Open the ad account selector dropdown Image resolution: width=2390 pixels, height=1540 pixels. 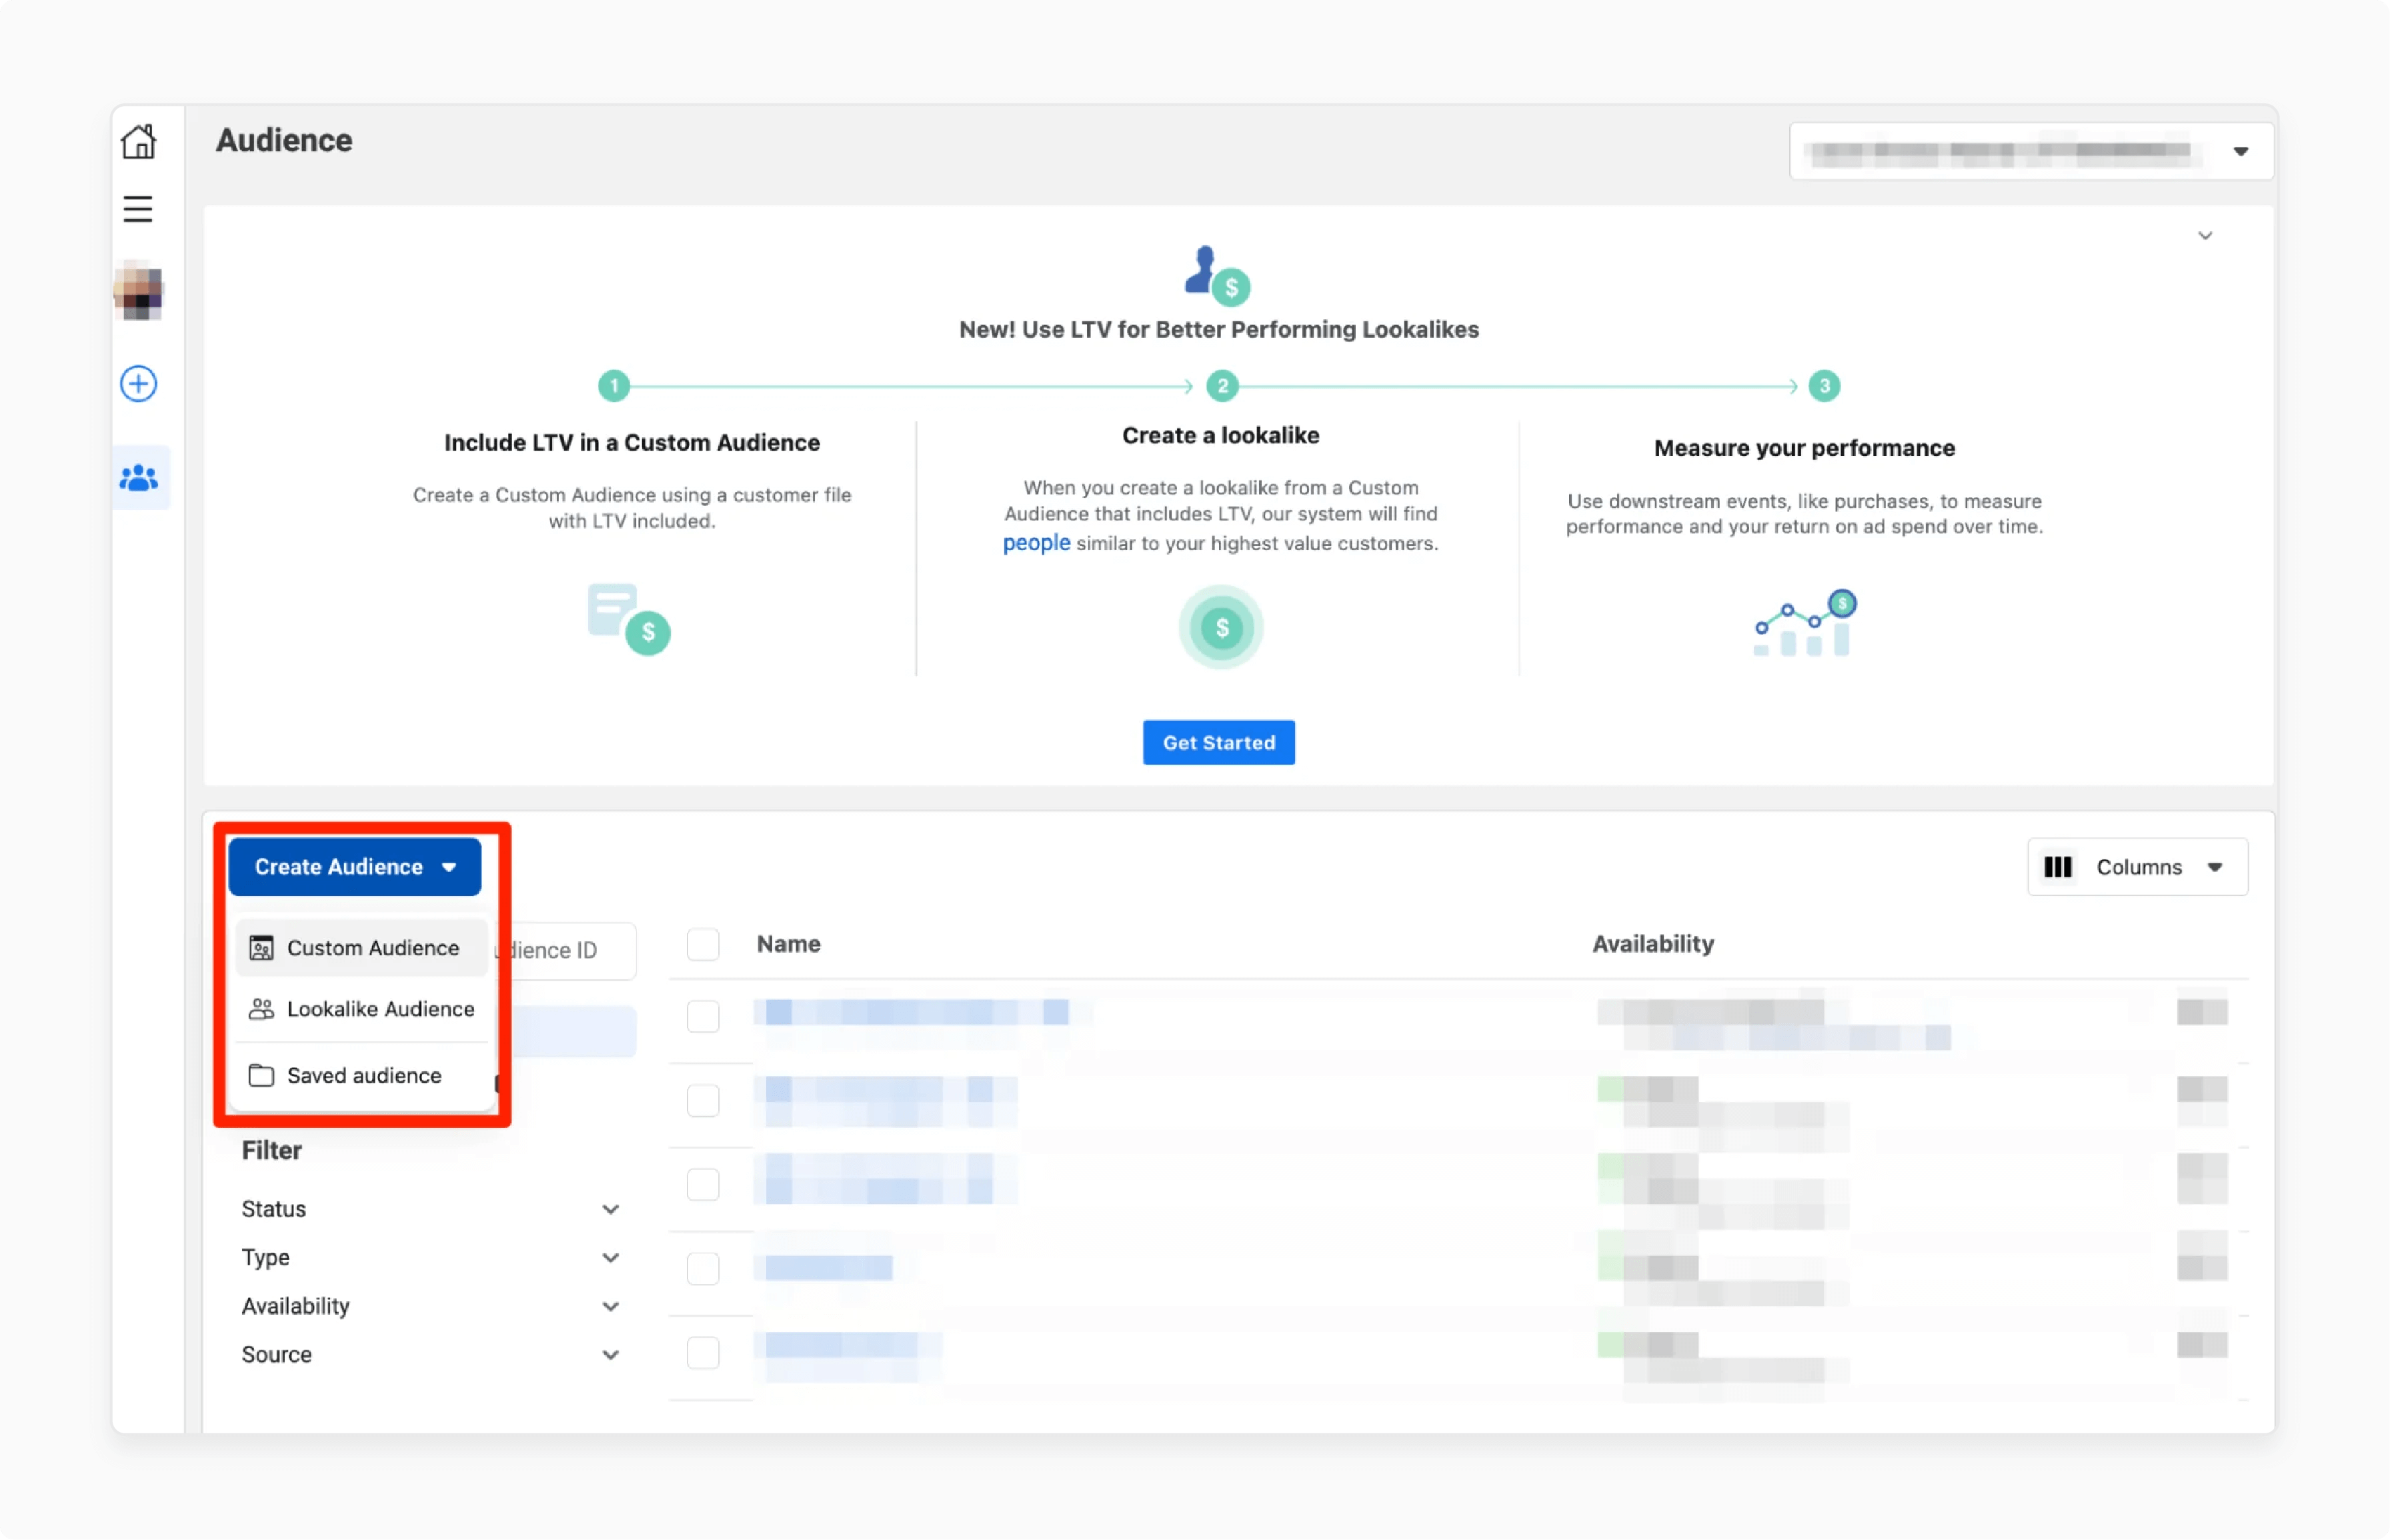(x=2030, y=152)
